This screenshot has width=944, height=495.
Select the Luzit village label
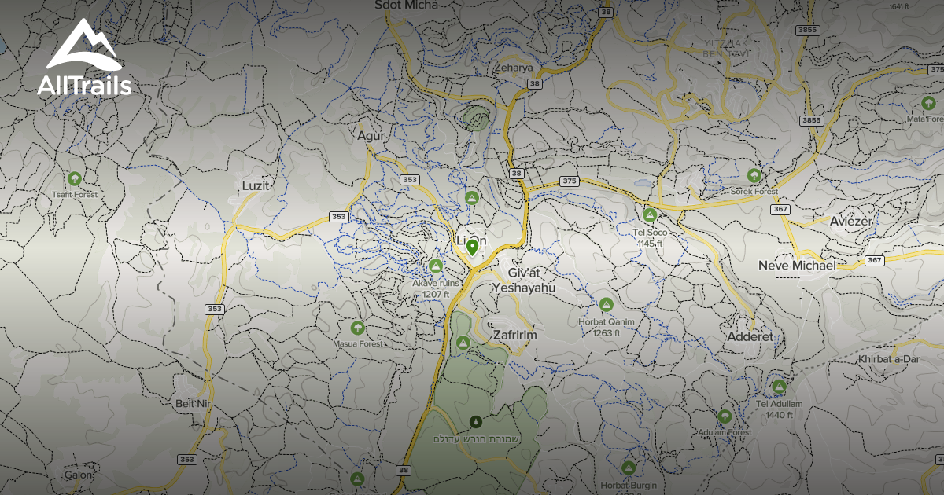[256, 185]
